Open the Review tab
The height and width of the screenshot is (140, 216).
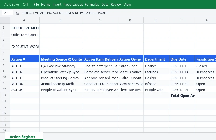[x=116, y=4]
